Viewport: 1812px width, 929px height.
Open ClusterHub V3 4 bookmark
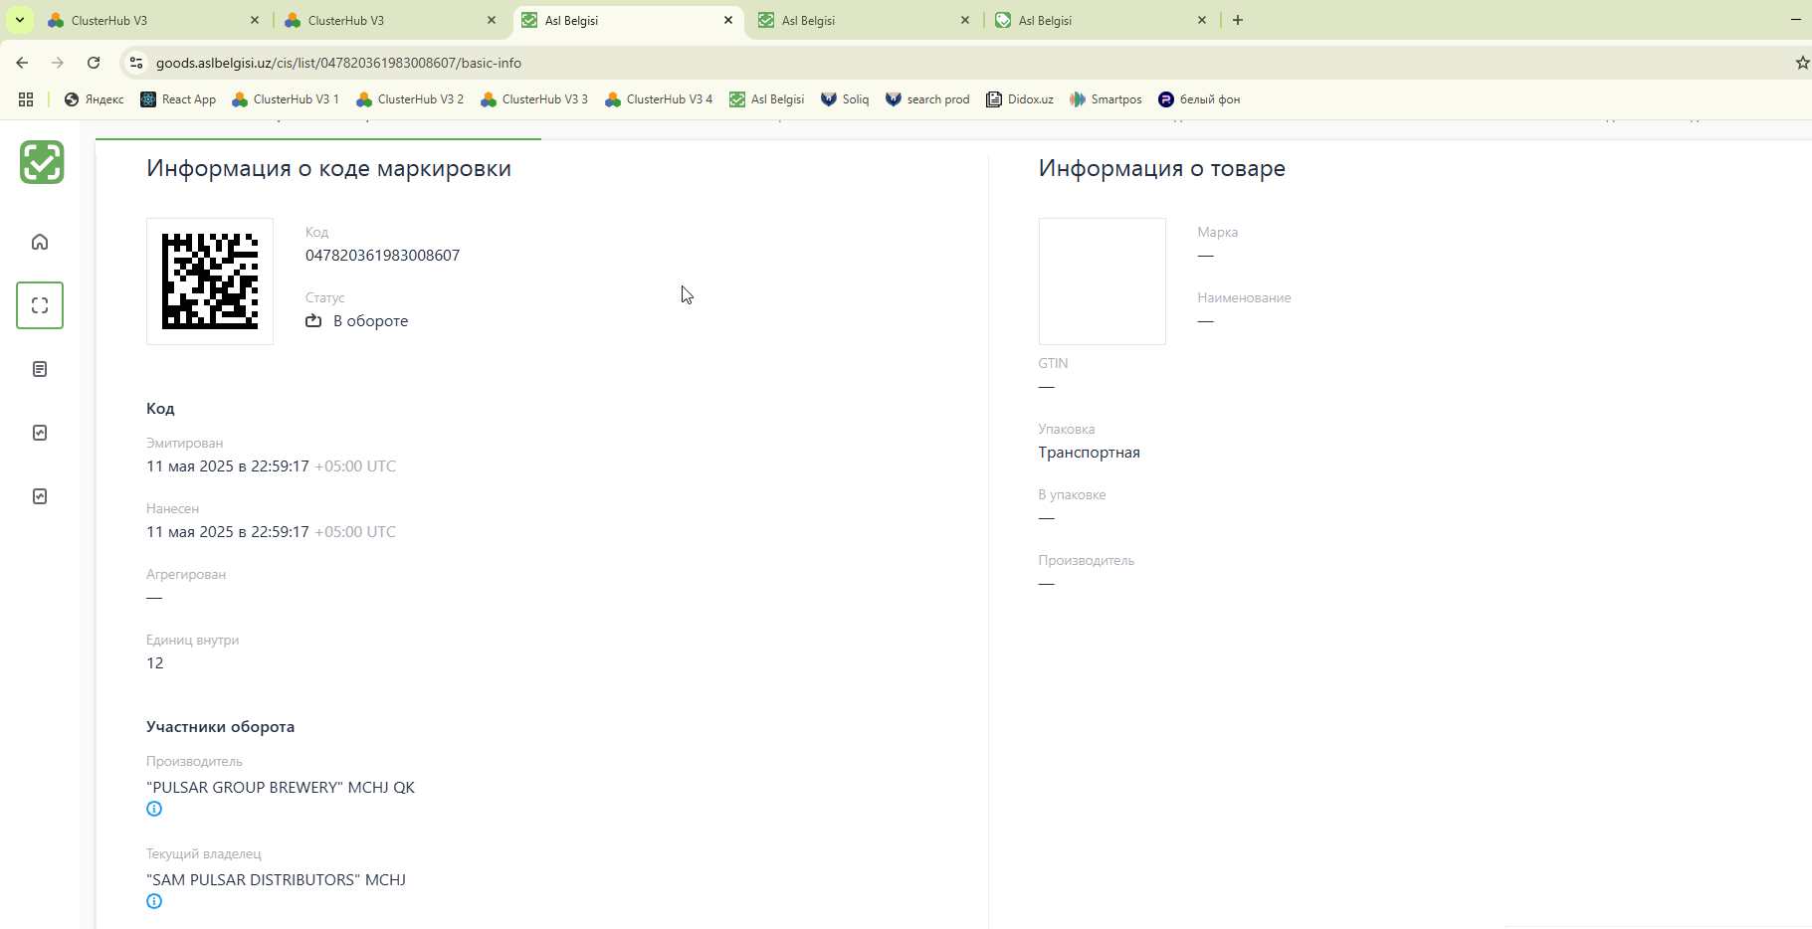(x=659, y=99)
